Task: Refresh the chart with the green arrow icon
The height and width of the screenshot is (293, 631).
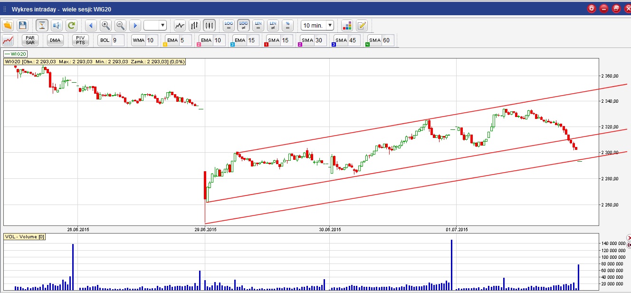Action: click(x=71, y=25)
